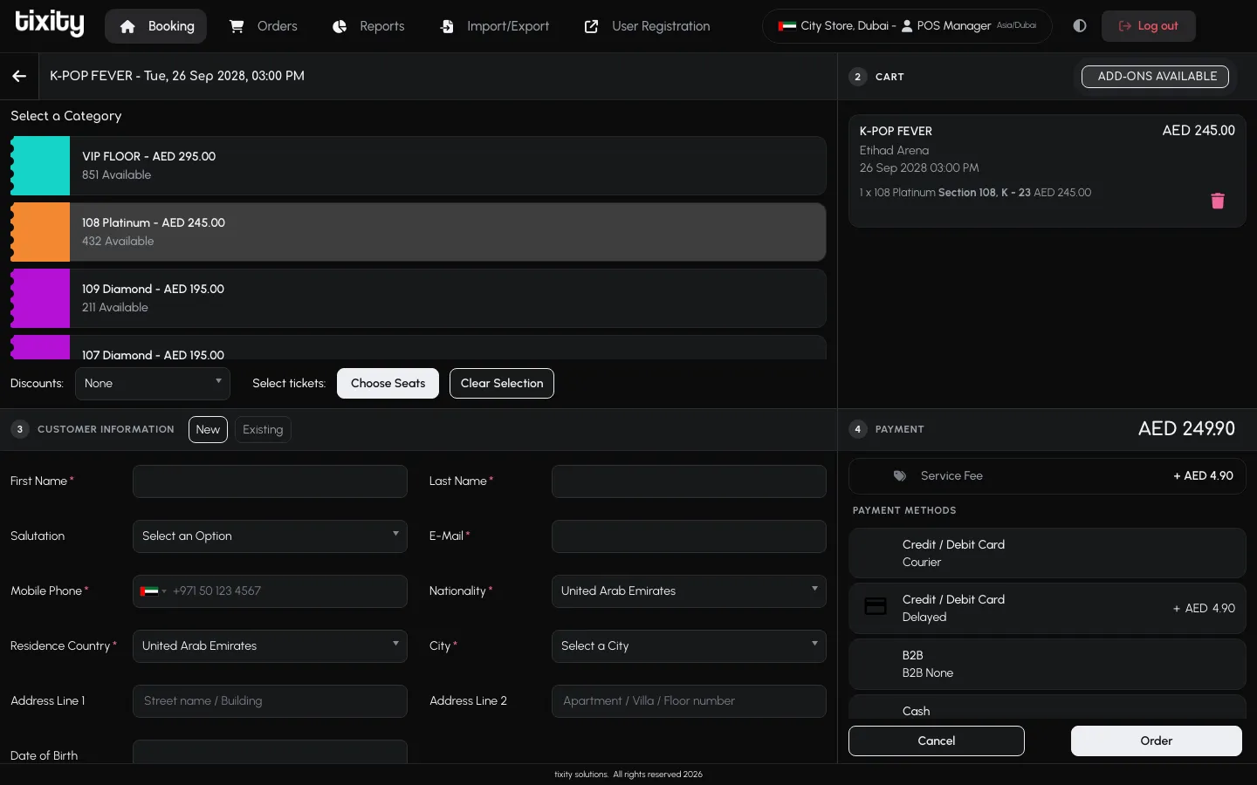
Task: Click the Import/Export arrow icon
Action: 446,26
